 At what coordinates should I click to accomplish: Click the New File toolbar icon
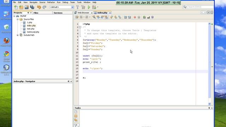(16, 7)
